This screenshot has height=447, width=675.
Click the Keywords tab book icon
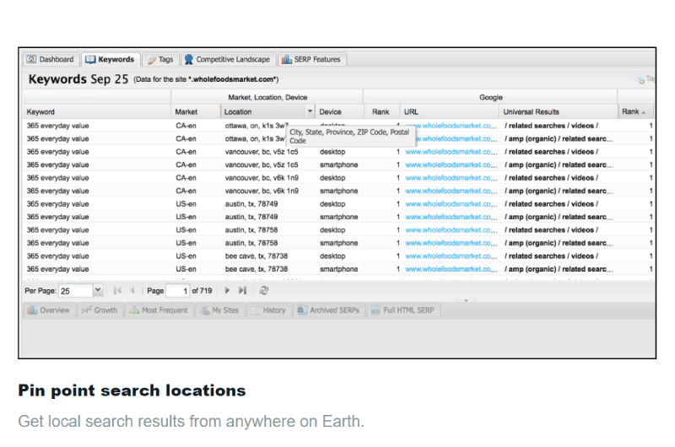(x=90, y=59)
